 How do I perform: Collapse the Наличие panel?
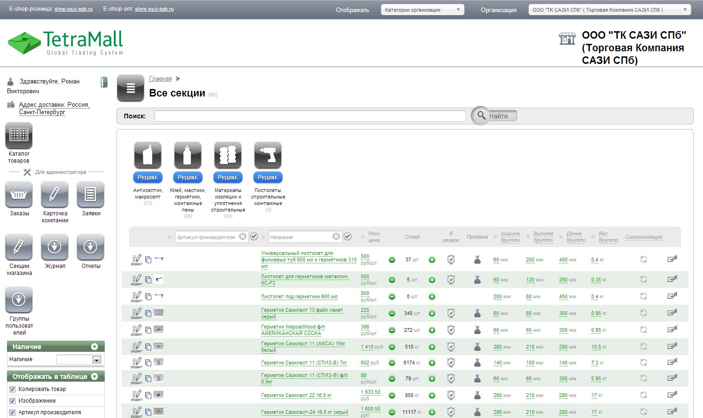pyautogui.click(x=95, y=347)
